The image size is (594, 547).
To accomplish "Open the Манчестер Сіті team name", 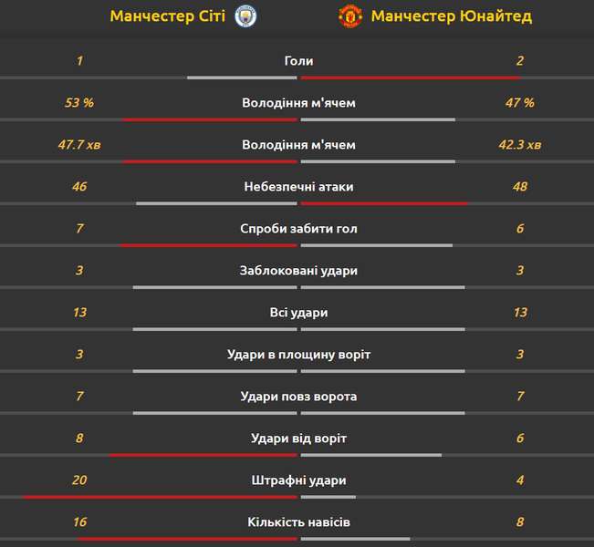I will pos(168,16).
